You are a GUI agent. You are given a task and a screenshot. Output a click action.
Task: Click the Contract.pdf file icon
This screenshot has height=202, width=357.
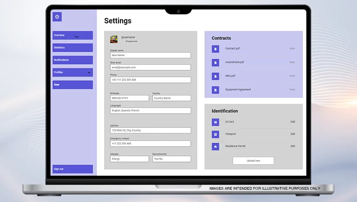[215, 49]
